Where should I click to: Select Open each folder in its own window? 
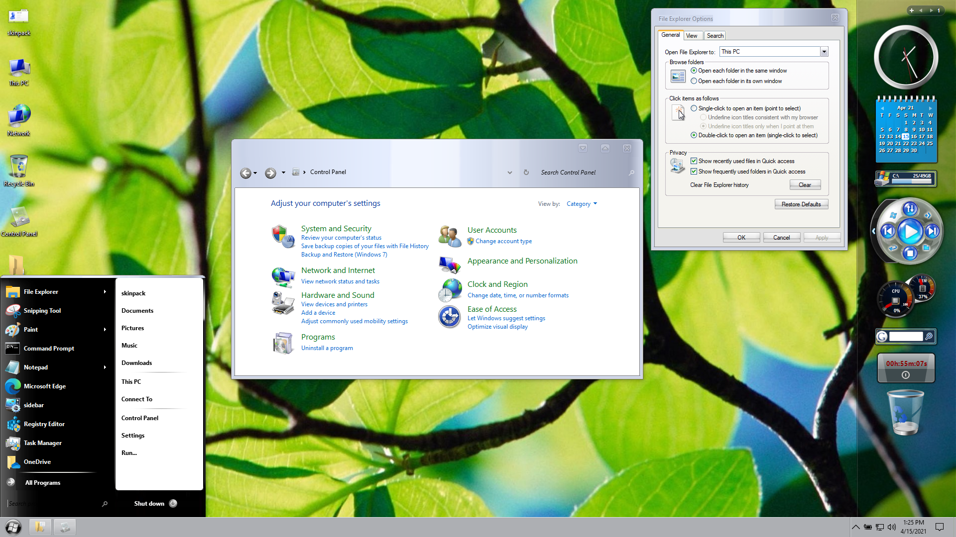click(694, 81)
